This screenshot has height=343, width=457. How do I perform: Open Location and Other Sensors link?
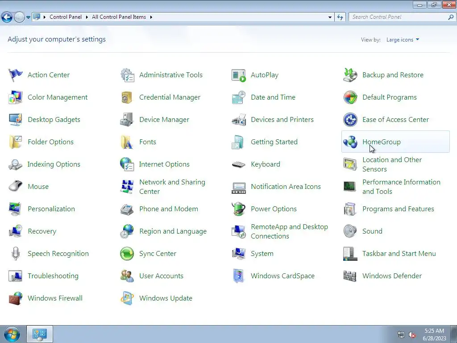click(392, 164)
